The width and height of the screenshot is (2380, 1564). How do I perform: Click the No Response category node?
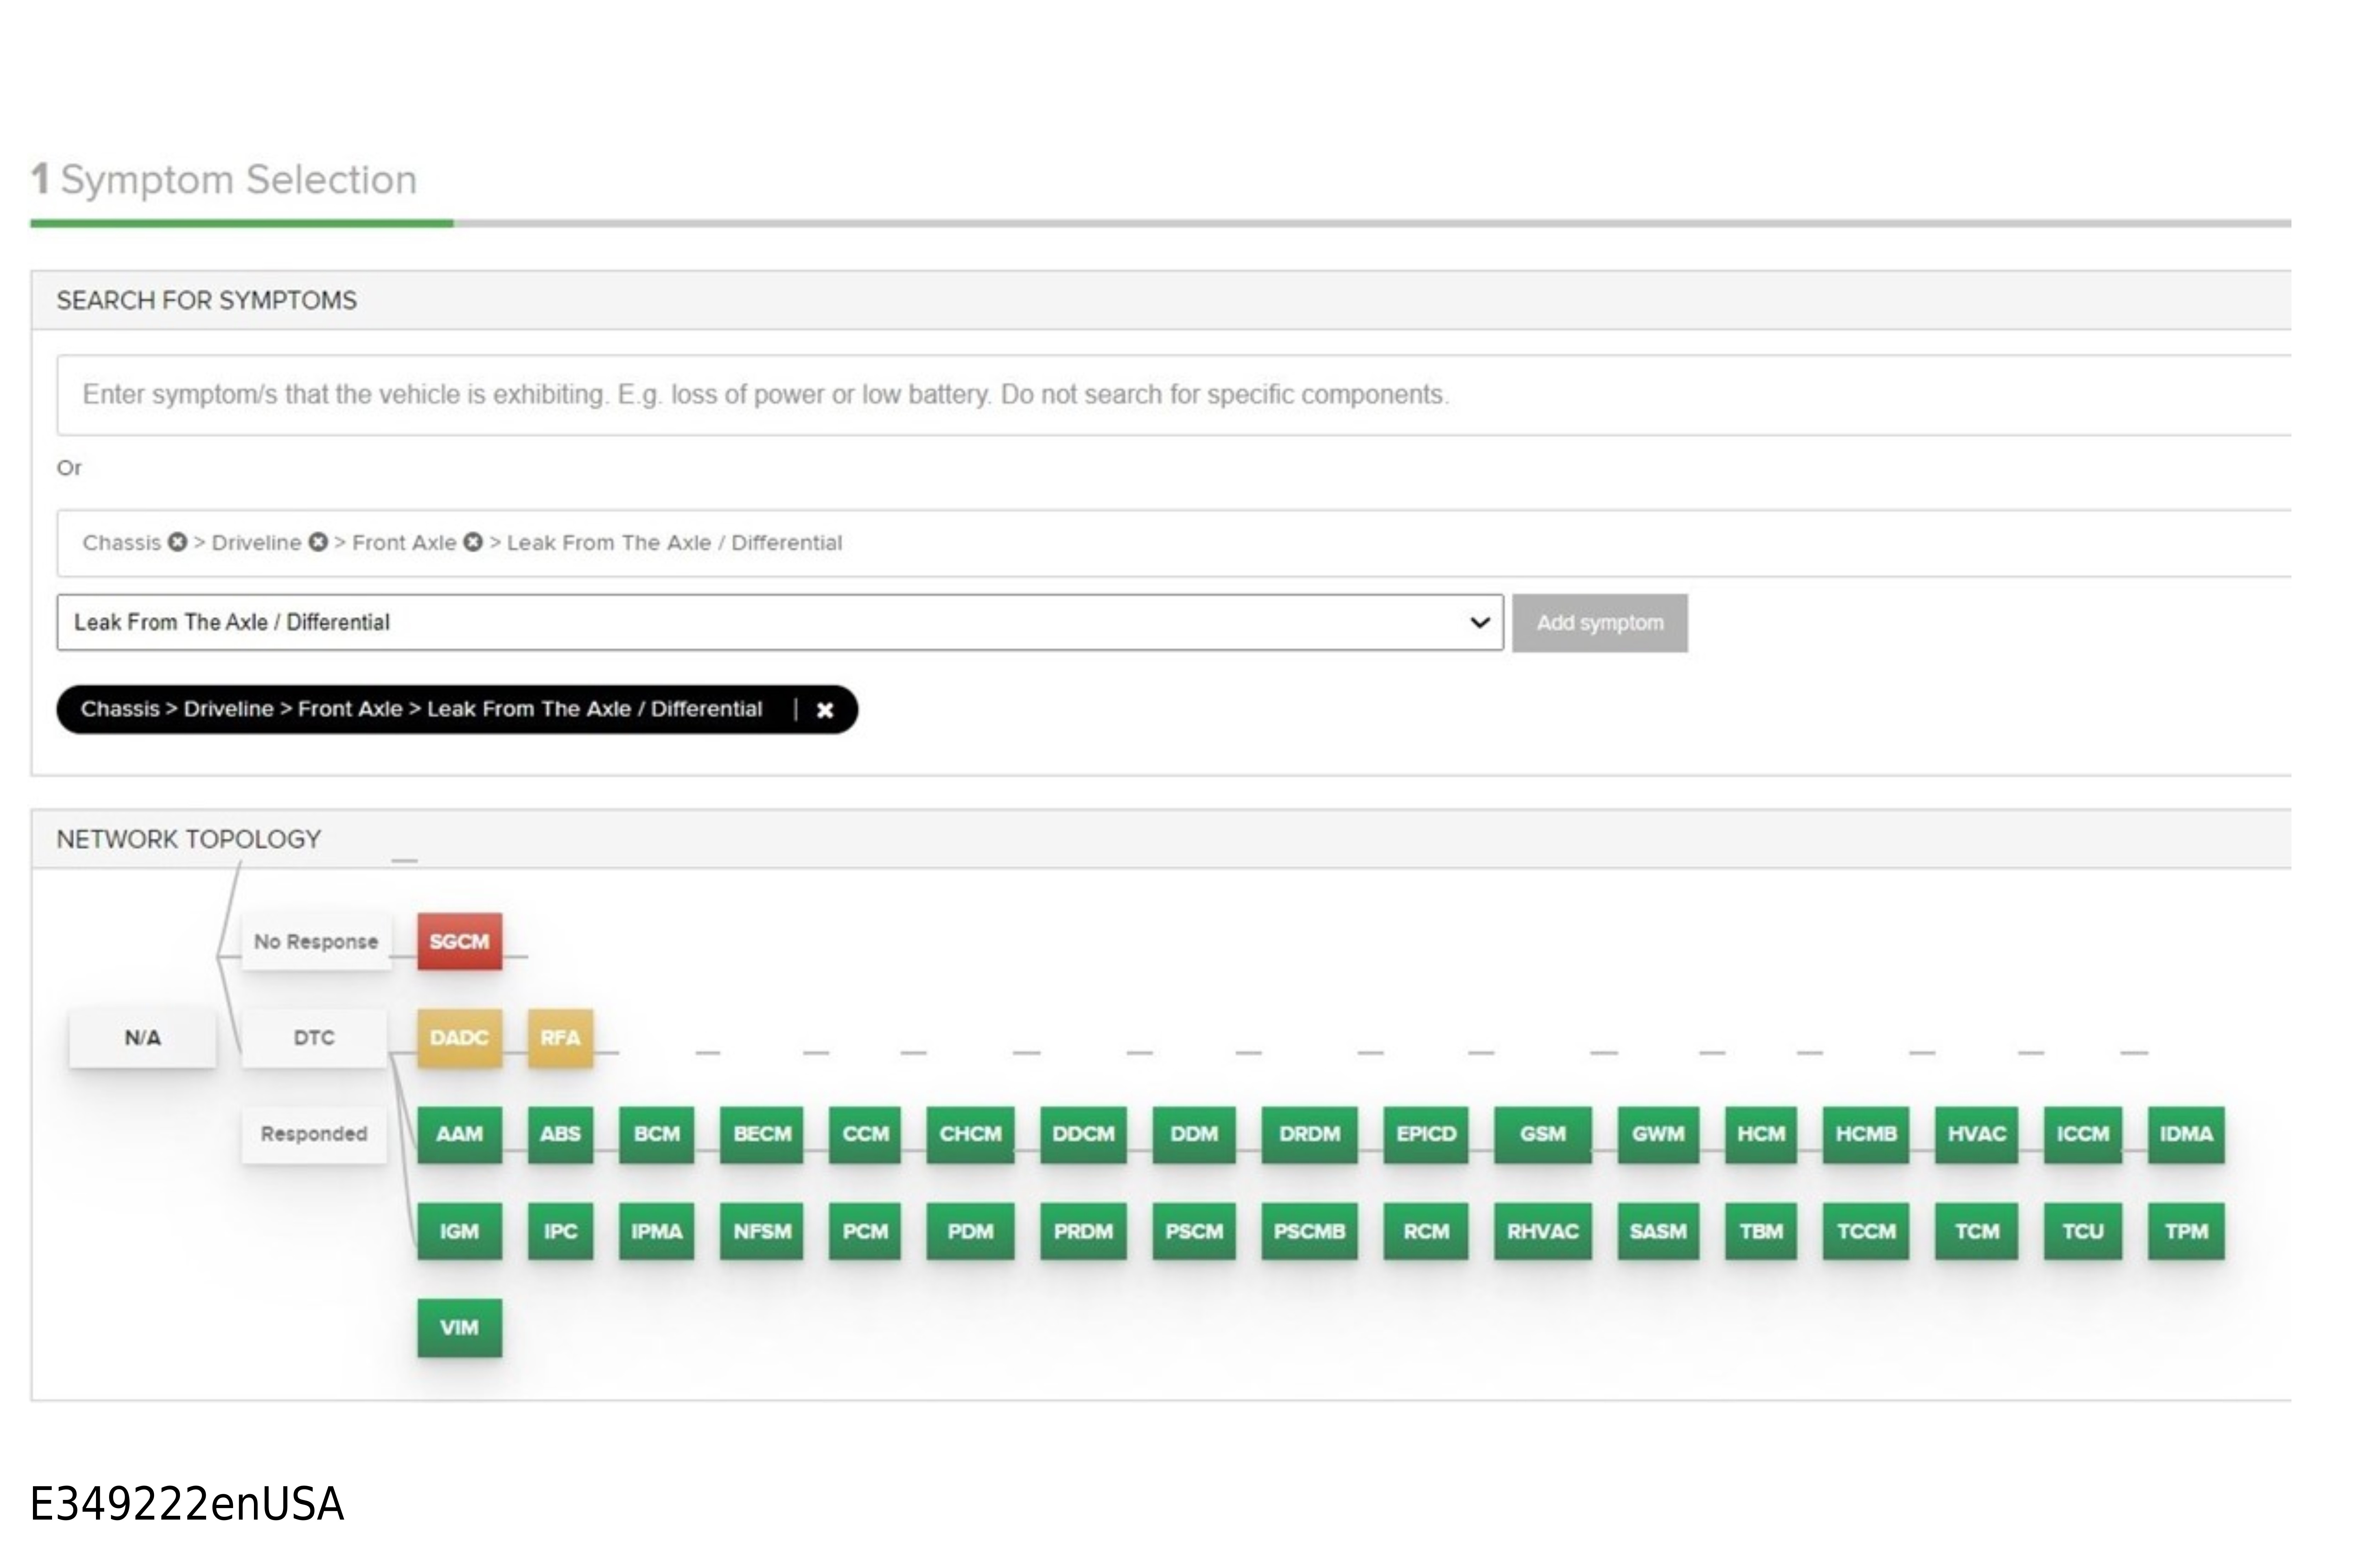click(316, 941)
